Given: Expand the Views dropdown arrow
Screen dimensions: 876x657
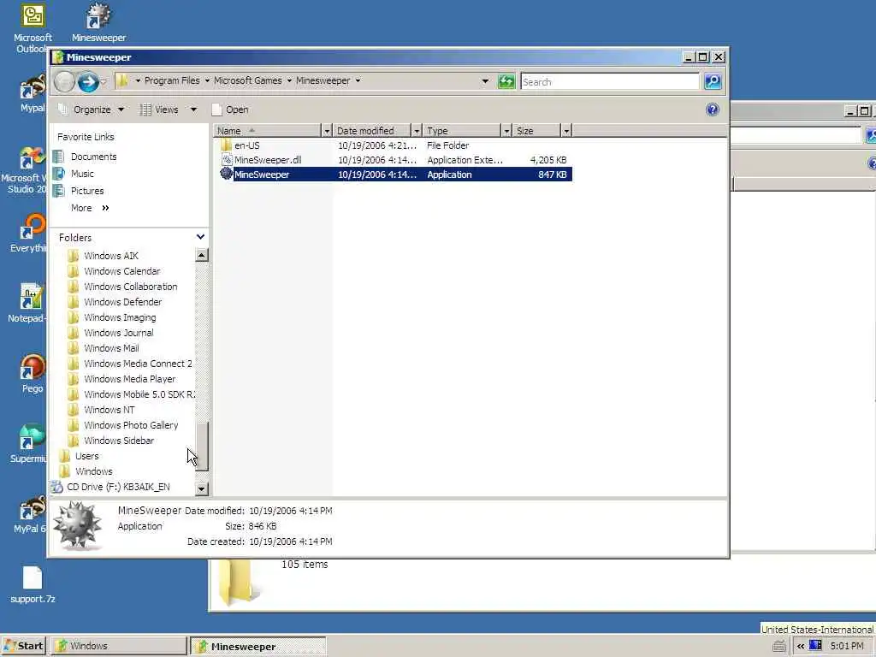Looking at the screenshot, I should click(193, 109).
